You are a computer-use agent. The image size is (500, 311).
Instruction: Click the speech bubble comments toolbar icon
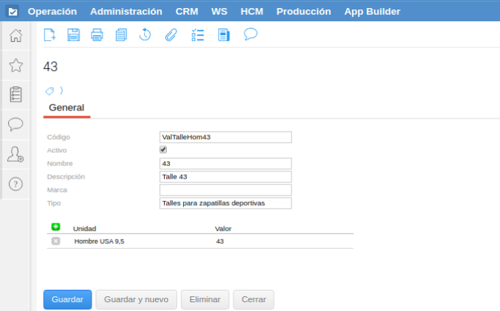250,34
